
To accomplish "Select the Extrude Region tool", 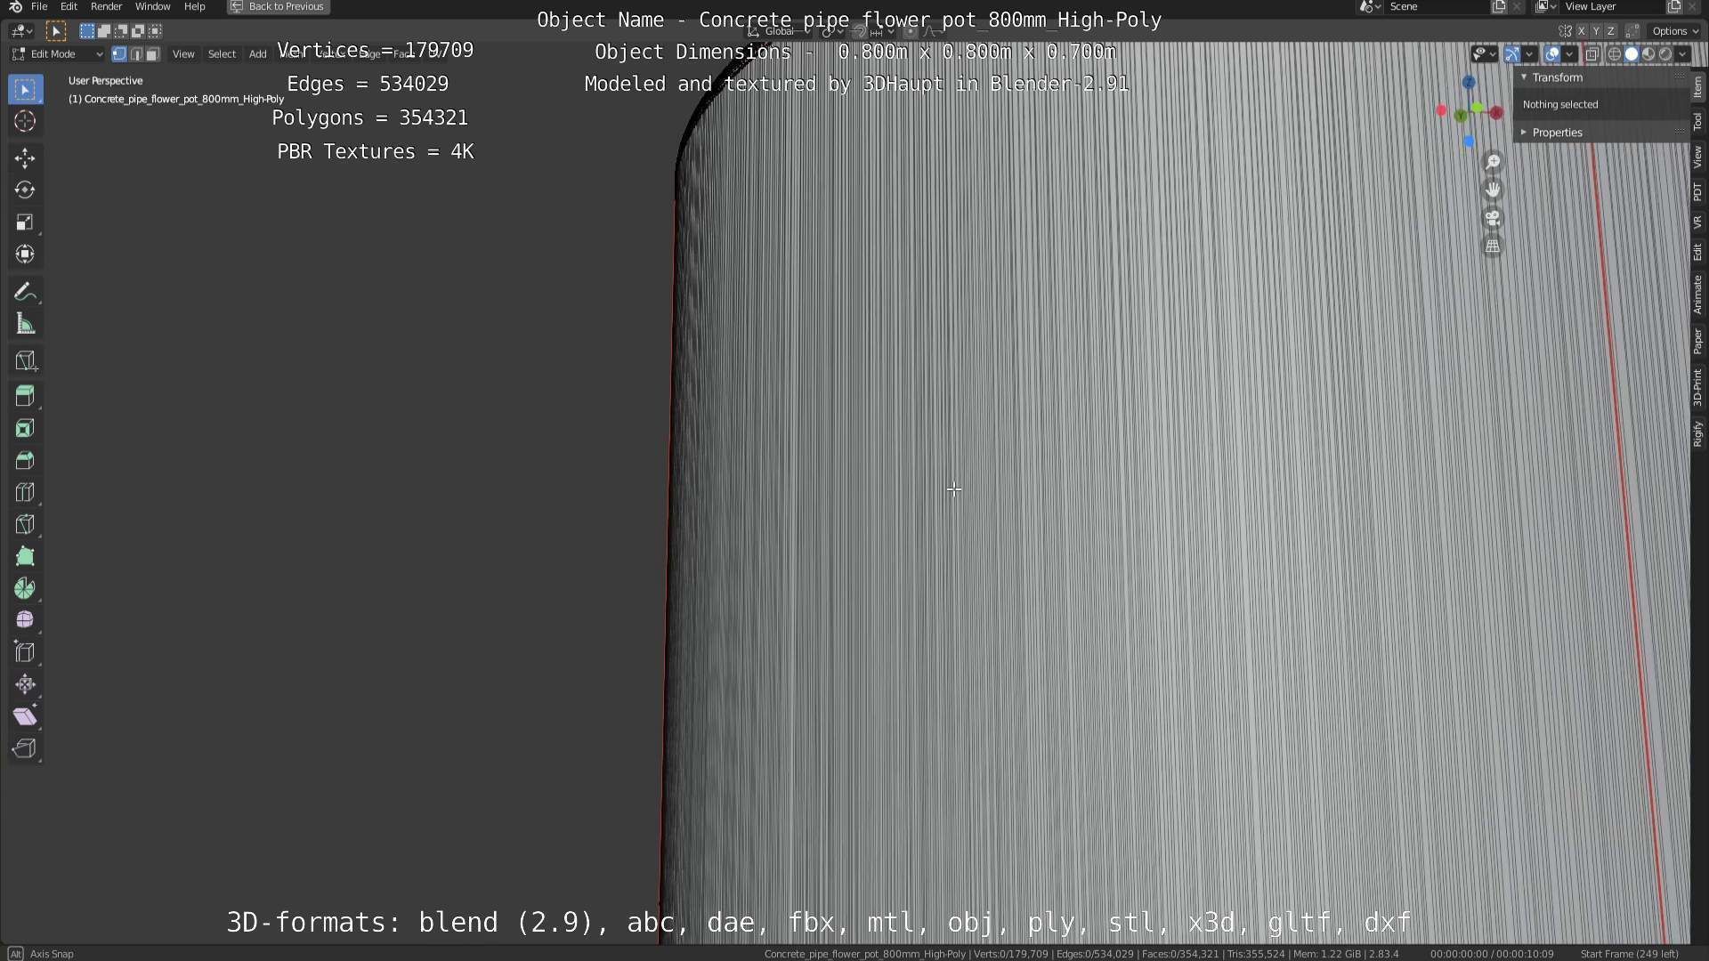I will [25, 396].
